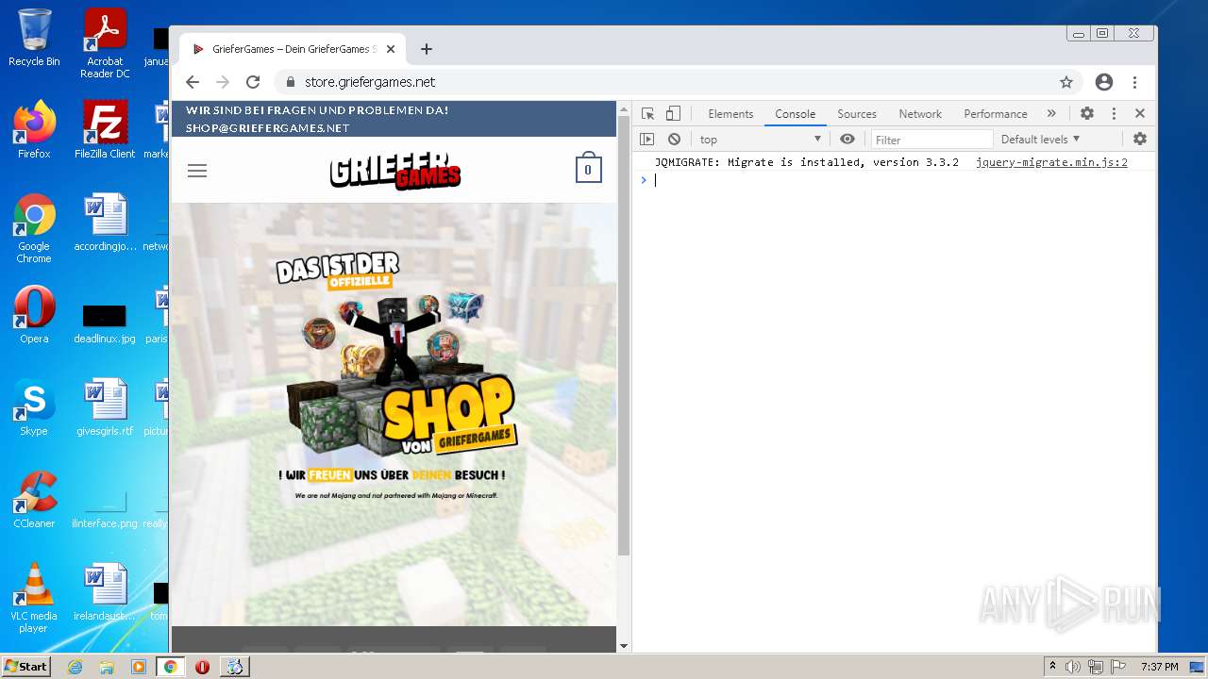Open jquery-migrate.min.js:2 source link
Screen dimensions: 1208x679
1051,162
